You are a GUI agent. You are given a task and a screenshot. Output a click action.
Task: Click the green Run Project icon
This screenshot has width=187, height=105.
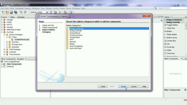point(60,12)
